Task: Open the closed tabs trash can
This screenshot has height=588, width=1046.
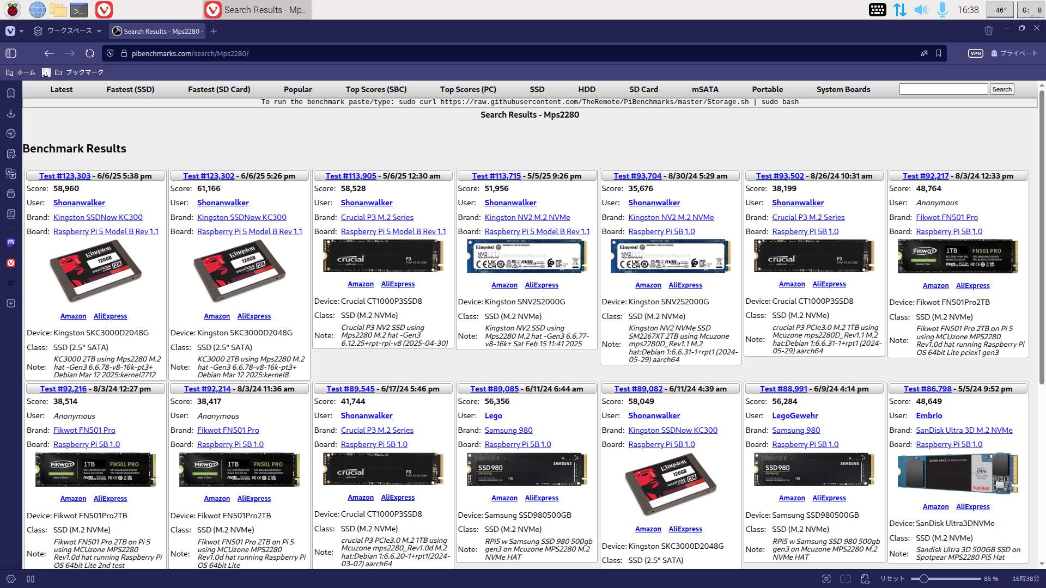Action: [989, 31]
